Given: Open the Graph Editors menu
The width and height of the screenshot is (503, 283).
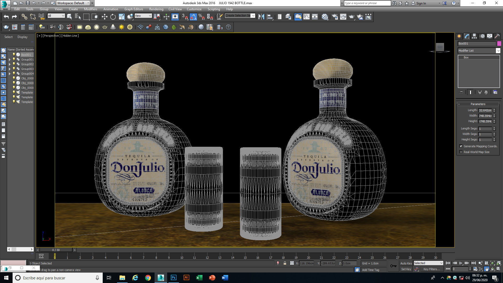Looking at the screenshot, I should coord(134,9).
